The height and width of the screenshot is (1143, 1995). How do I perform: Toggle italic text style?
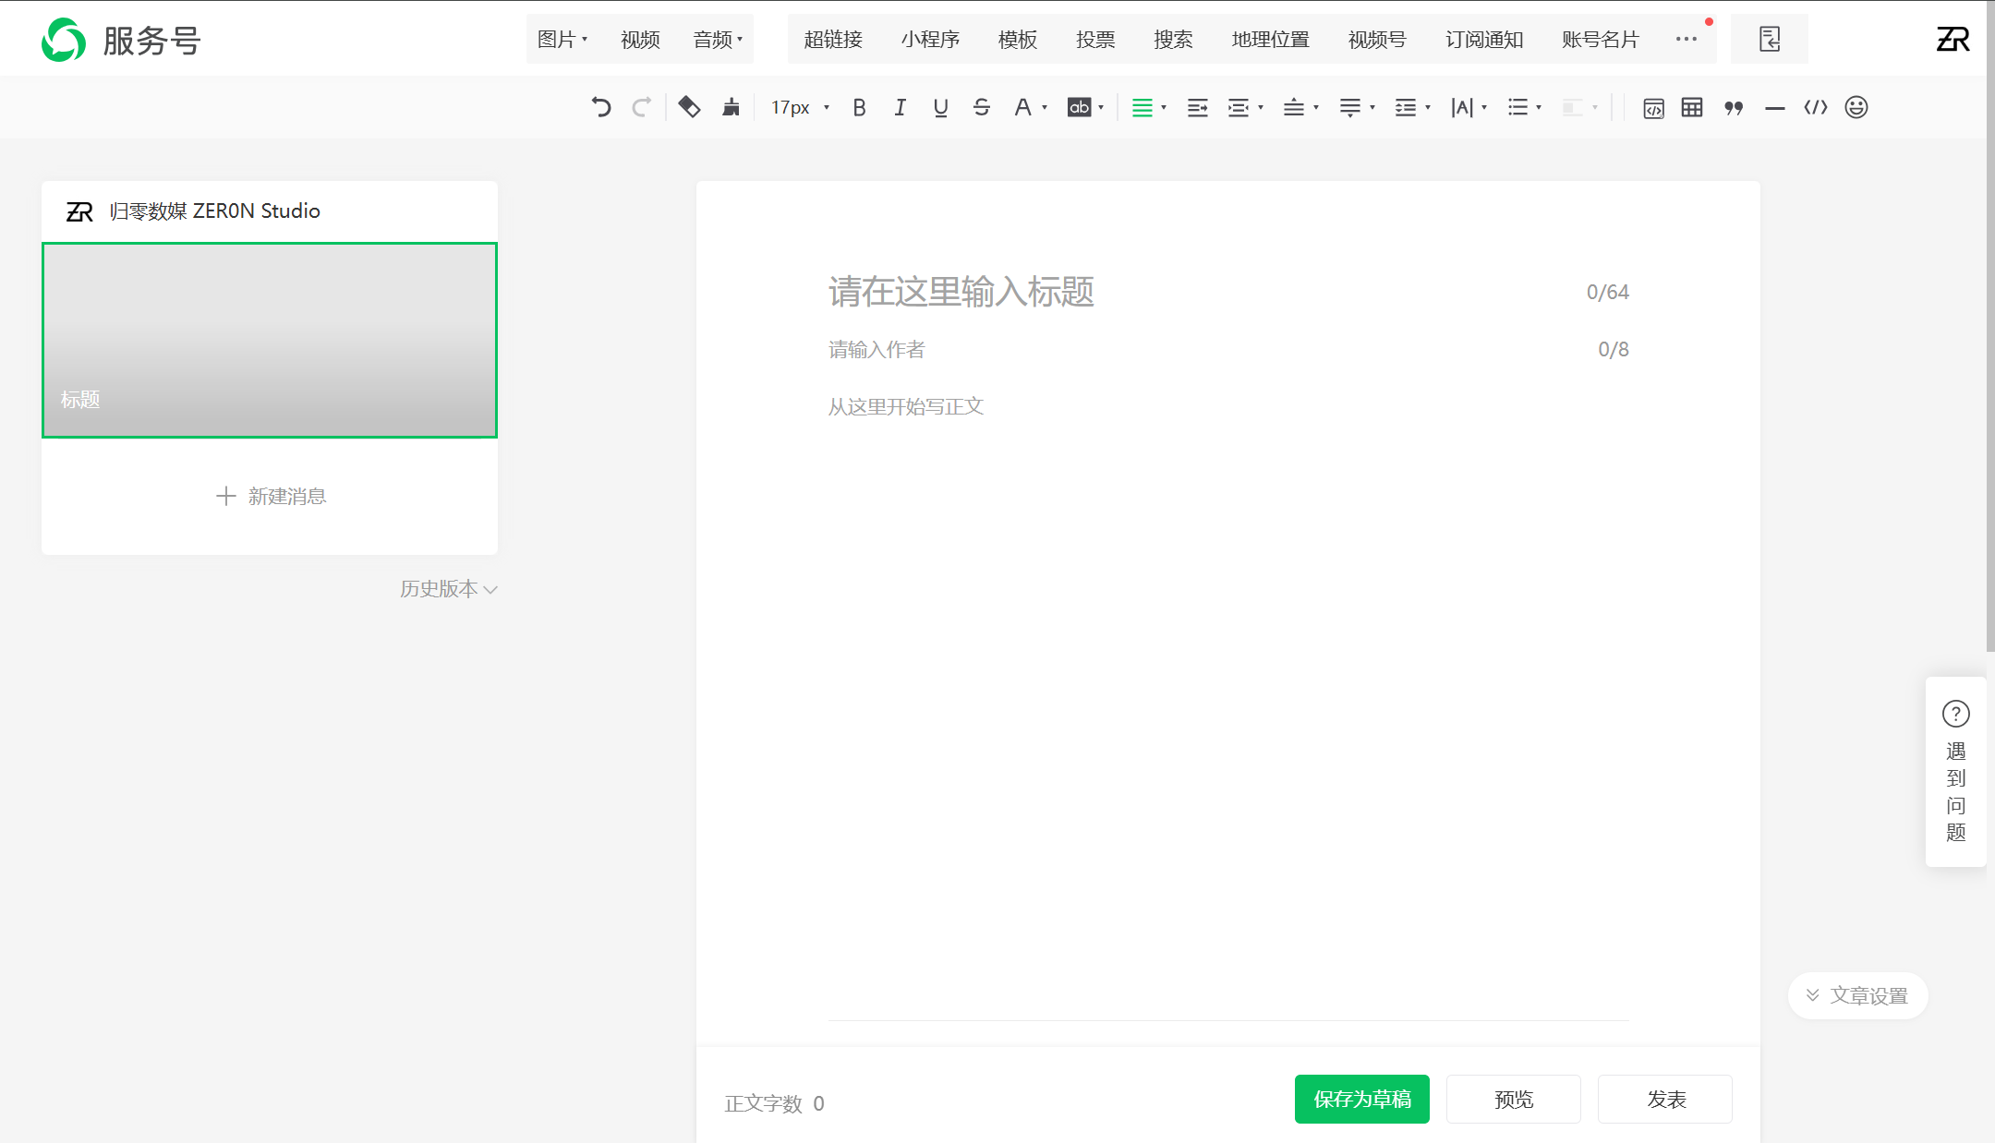900,107
